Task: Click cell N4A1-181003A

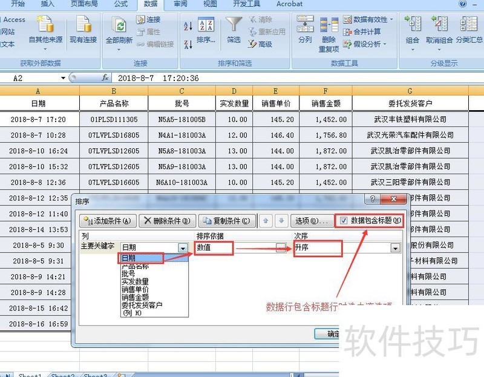Action: point(182,135)
